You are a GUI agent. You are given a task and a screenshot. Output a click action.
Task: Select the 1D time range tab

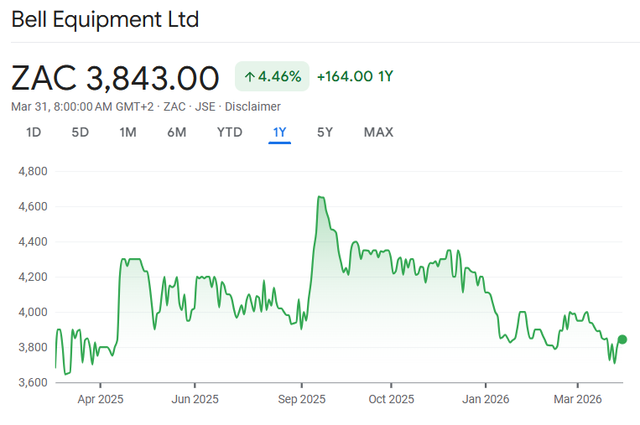pos(34,132)
